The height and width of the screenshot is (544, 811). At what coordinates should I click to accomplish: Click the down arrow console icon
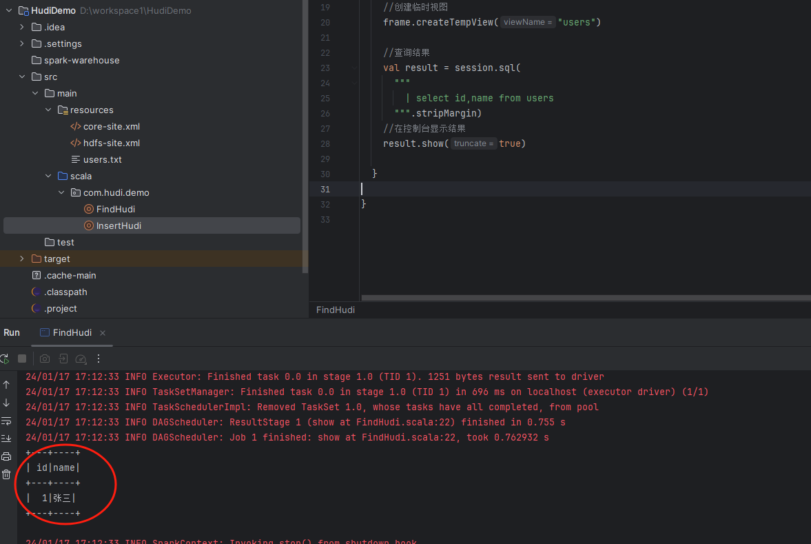(x=6, y=403)
